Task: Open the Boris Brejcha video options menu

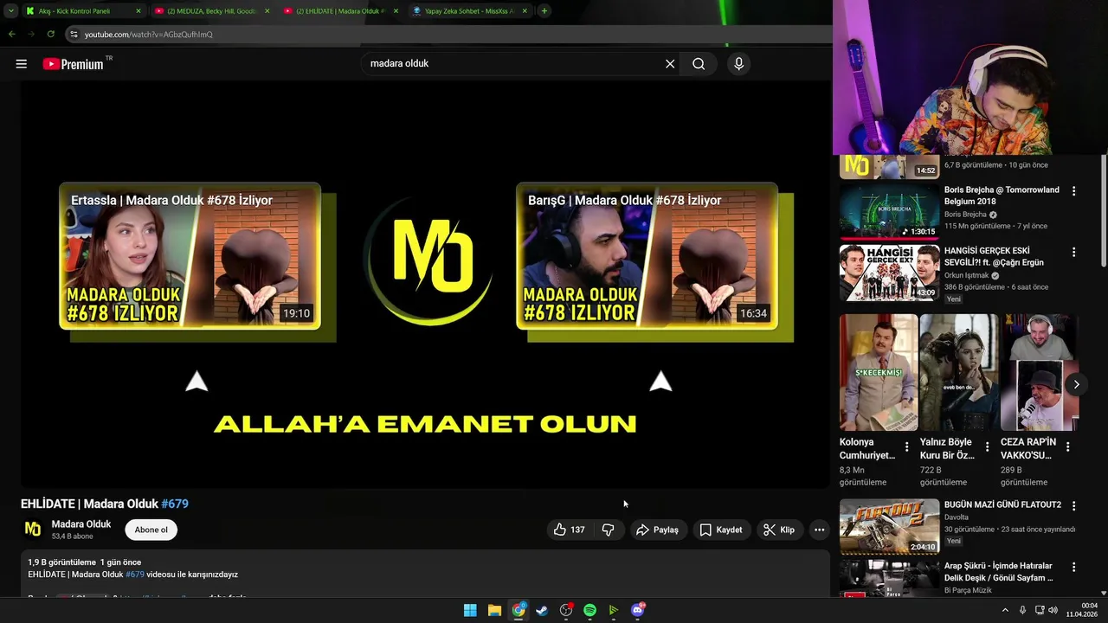Action: coord(1073,190)
